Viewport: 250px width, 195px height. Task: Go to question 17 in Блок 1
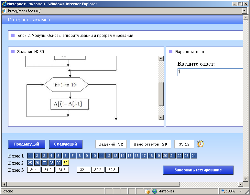[x=144, y=156]
